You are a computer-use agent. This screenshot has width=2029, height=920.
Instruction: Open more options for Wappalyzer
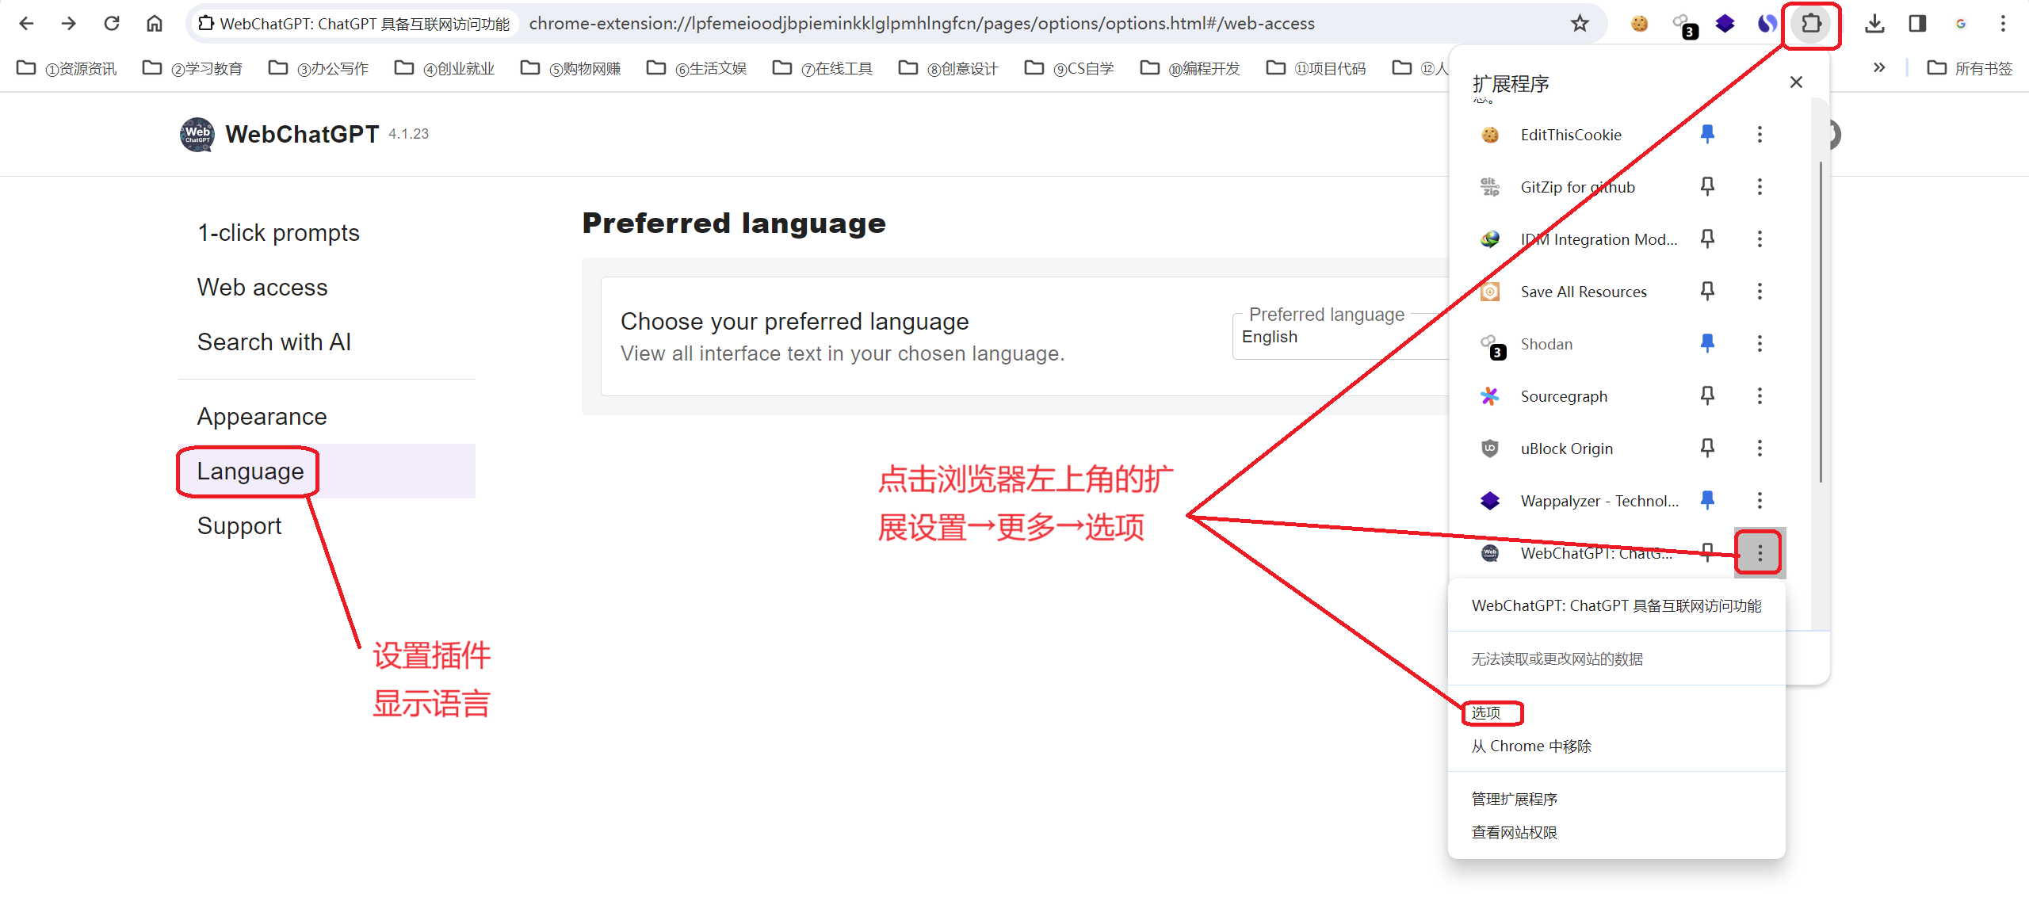coord(1760,500)
